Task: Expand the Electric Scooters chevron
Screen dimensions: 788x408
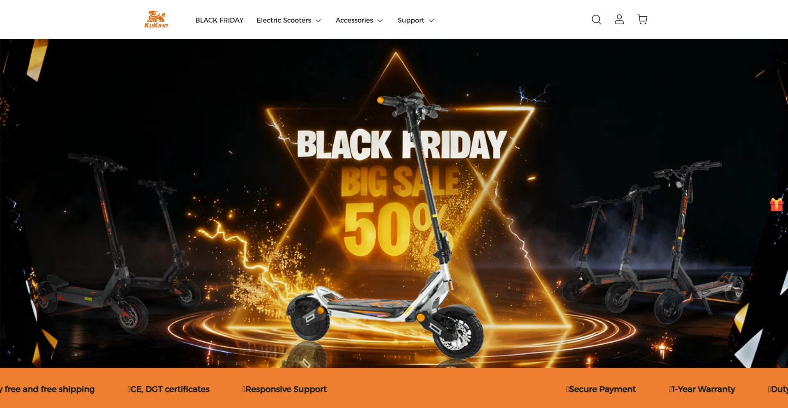Action: coord(318,21)
